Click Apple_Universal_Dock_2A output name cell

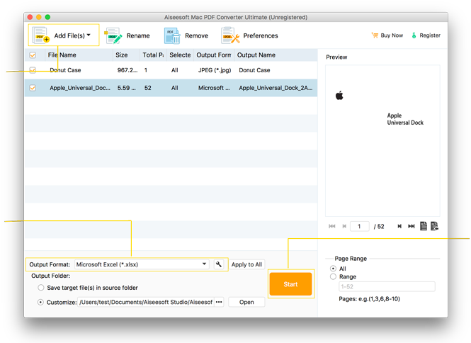click(276, 88)
